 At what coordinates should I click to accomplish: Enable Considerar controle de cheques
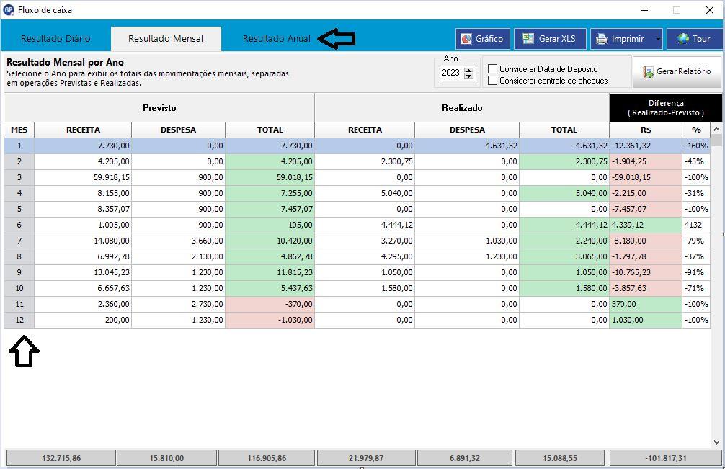493,81
